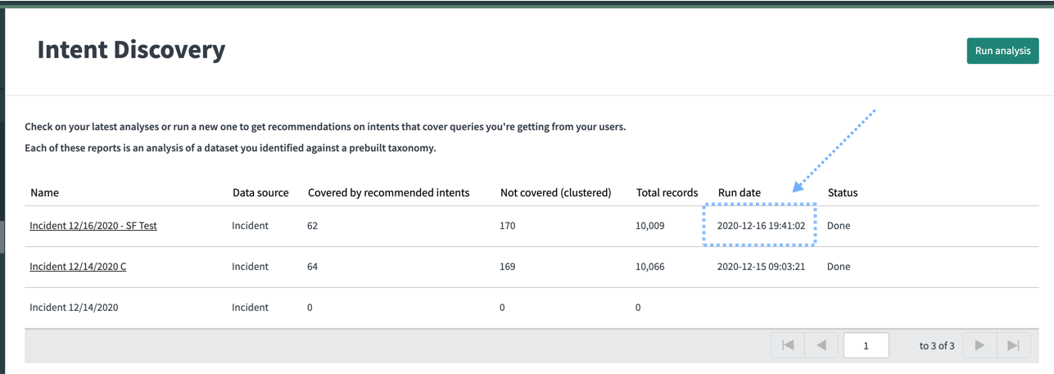Image resolution: width=1054 pixels, height=374 pixels.
Task: Click the 'to 3 of 3' pagination text
Action: (x=937, y=346)
